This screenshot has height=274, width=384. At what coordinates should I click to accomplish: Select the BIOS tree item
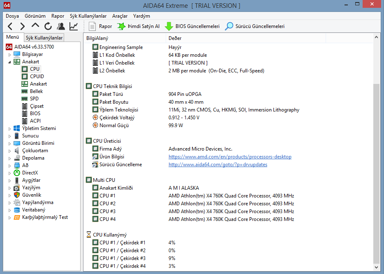(x=35, y=114)
